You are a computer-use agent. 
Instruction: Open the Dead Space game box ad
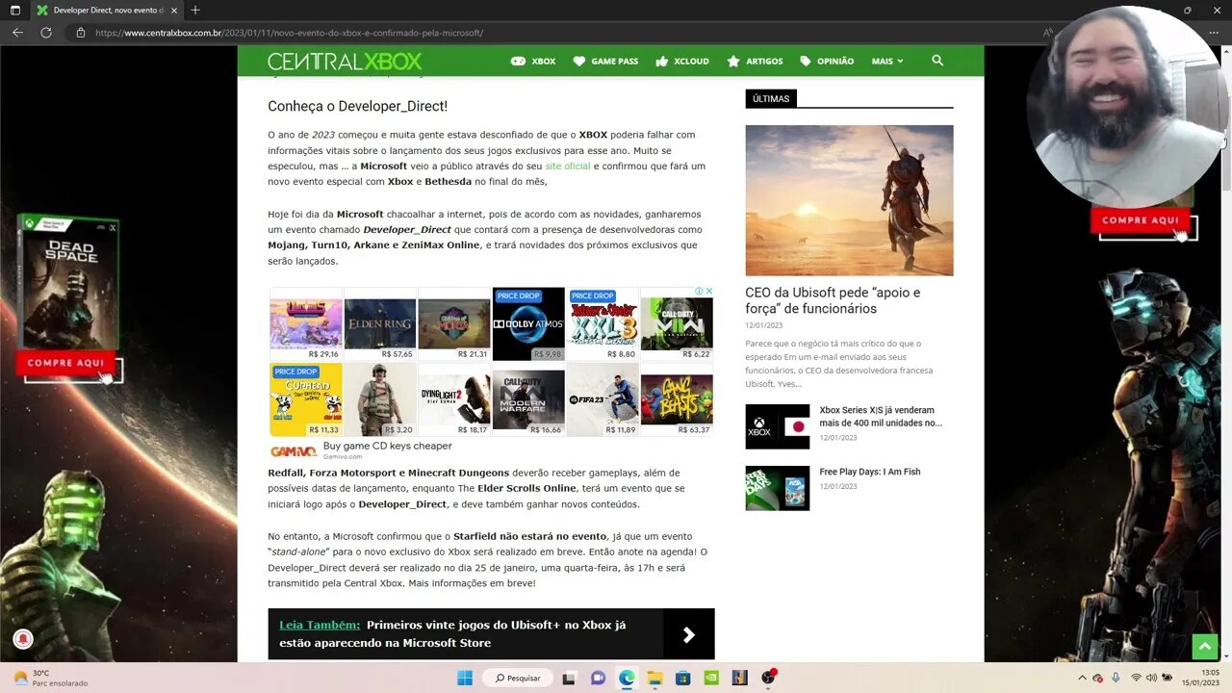click(68, 281)
